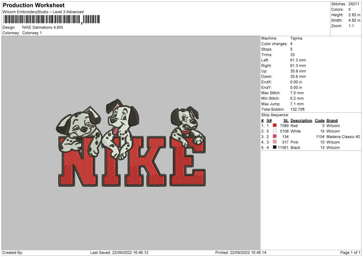This screenshot has width=363, height=257.
Task: Click the Height value '2.82 in'
Action: click(x=354, y=15)
